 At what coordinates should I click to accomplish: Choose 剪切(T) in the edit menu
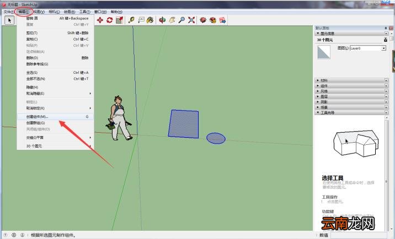pyautogui.click(x=55, y=33)
